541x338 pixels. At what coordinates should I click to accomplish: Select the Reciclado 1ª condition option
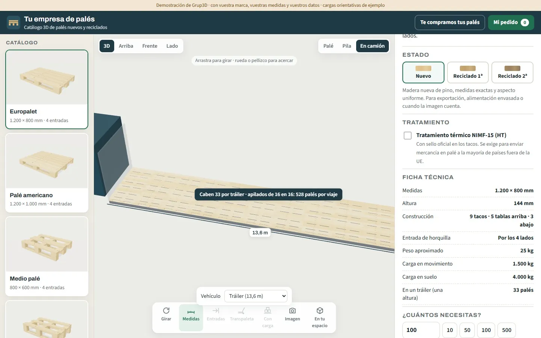point(468,72)
